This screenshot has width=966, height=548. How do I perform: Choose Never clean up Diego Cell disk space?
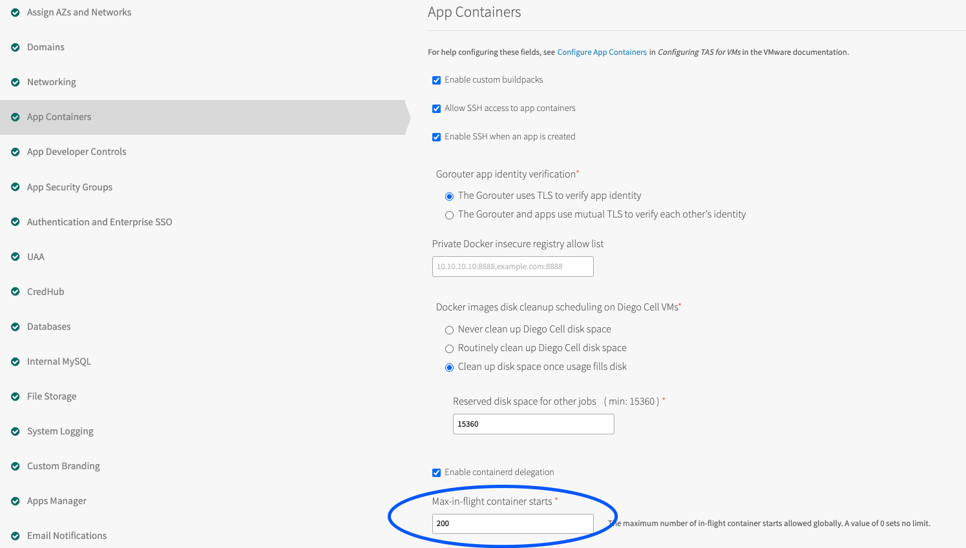point(450,330)
